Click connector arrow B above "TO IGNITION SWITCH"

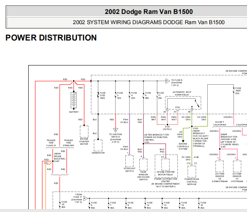116,130
